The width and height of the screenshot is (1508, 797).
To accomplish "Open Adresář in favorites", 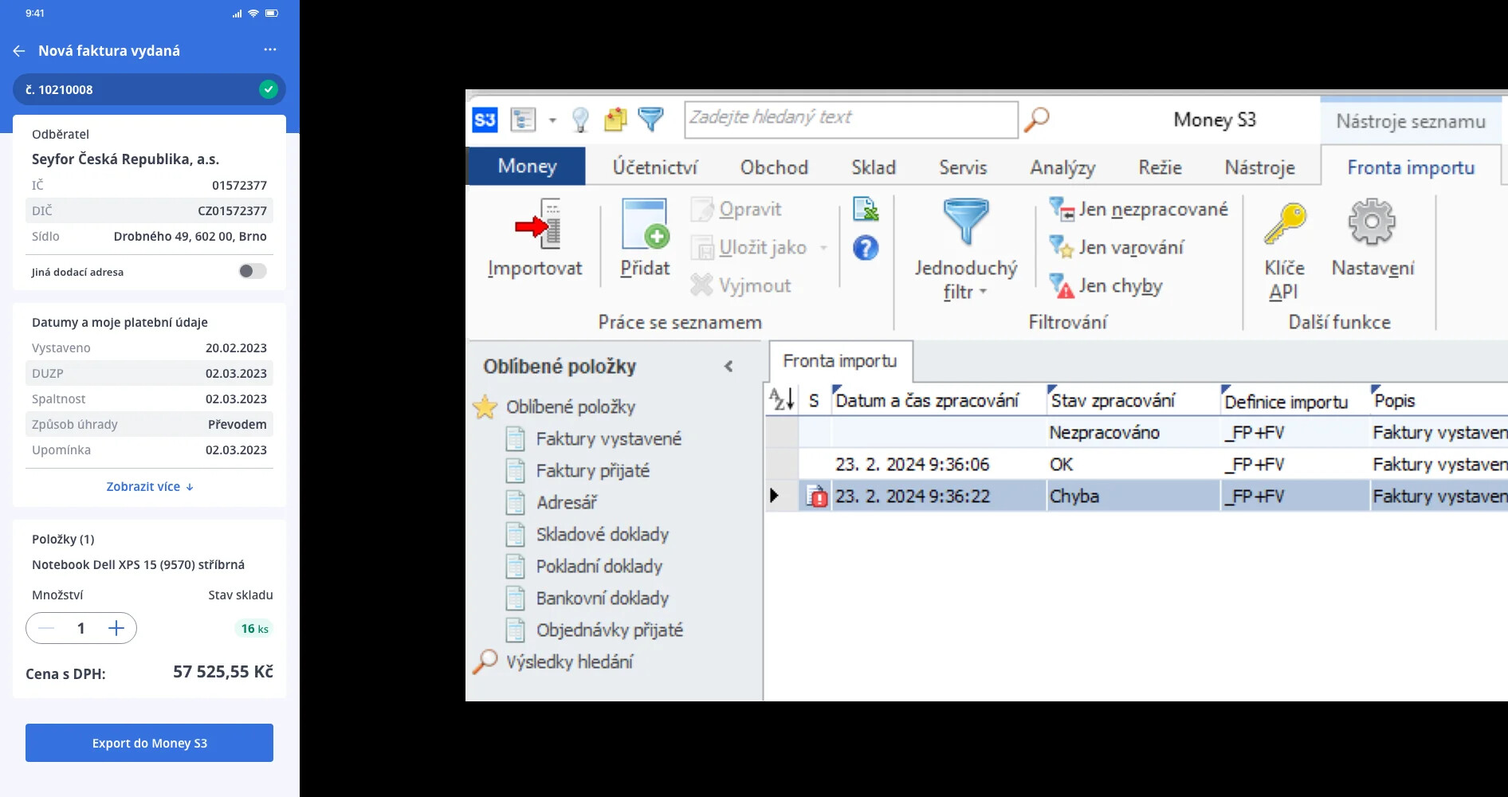I will point(552,502).
